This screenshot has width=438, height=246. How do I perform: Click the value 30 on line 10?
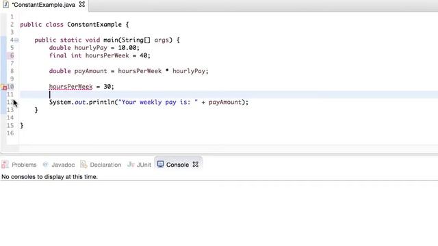(x=107, y=87)
